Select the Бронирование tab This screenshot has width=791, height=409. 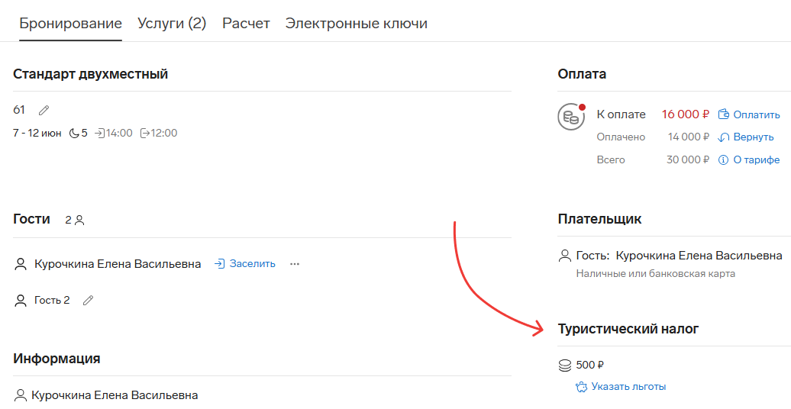70,23
